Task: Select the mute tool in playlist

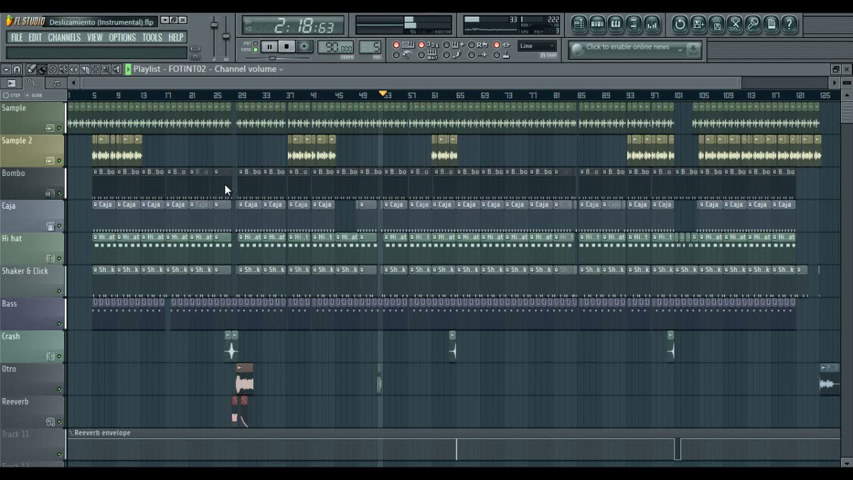Action: (x=63, y=69)
